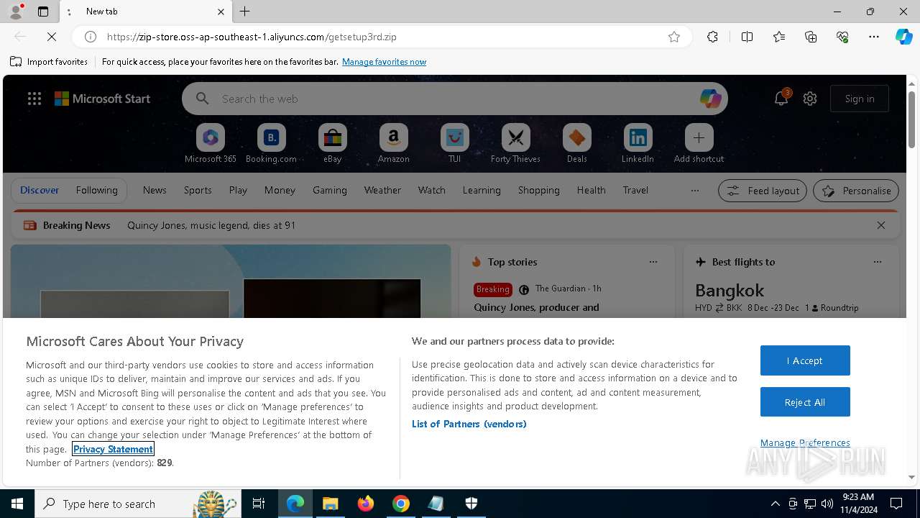Close the New tab tab

click(x=221, y=12)
